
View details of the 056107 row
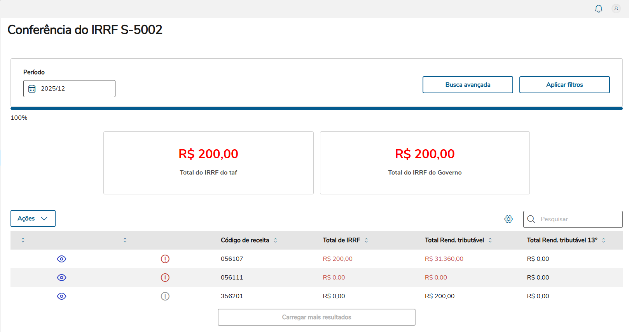pos(61,259)
